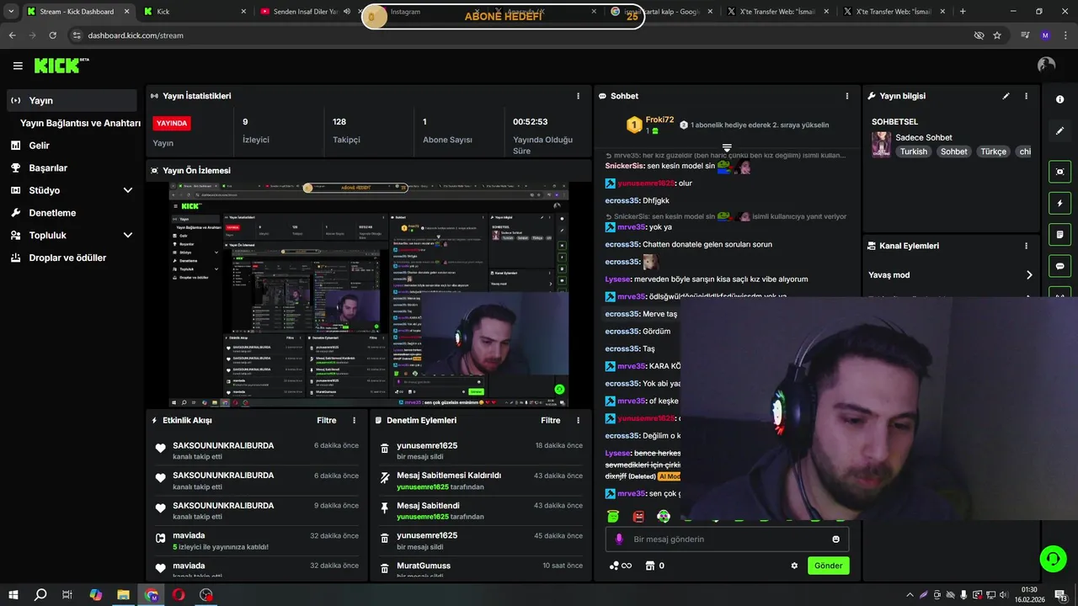Click the lightning bolt icon in the right sidebar
The image size is (1078, 606).
click(1059, 203)
